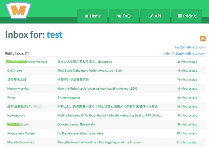The image size is (209, 147).
Task: Click the test@mailinator.com address link
Action: [x=190, y=47]
